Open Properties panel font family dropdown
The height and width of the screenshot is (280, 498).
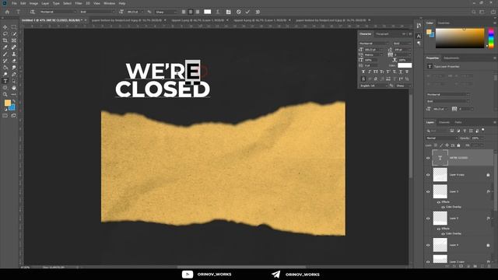pyautogui.click(x=447, y=95)
